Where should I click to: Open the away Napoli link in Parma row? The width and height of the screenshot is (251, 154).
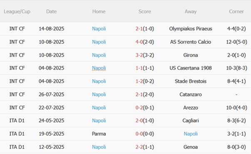pos(191,134)
